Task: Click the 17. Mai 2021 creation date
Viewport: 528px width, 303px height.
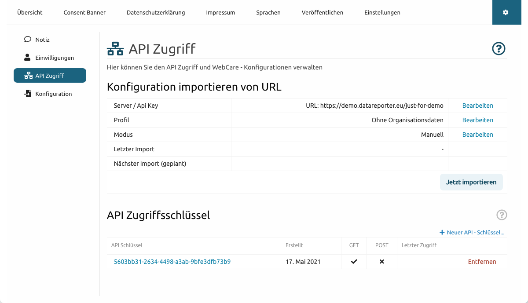Action: coord(303,262)
